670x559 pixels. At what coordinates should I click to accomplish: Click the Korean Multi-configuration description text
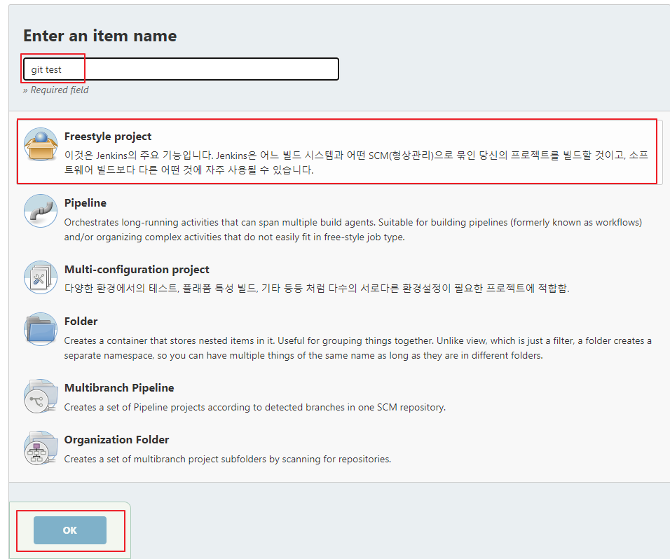[317, 288]
